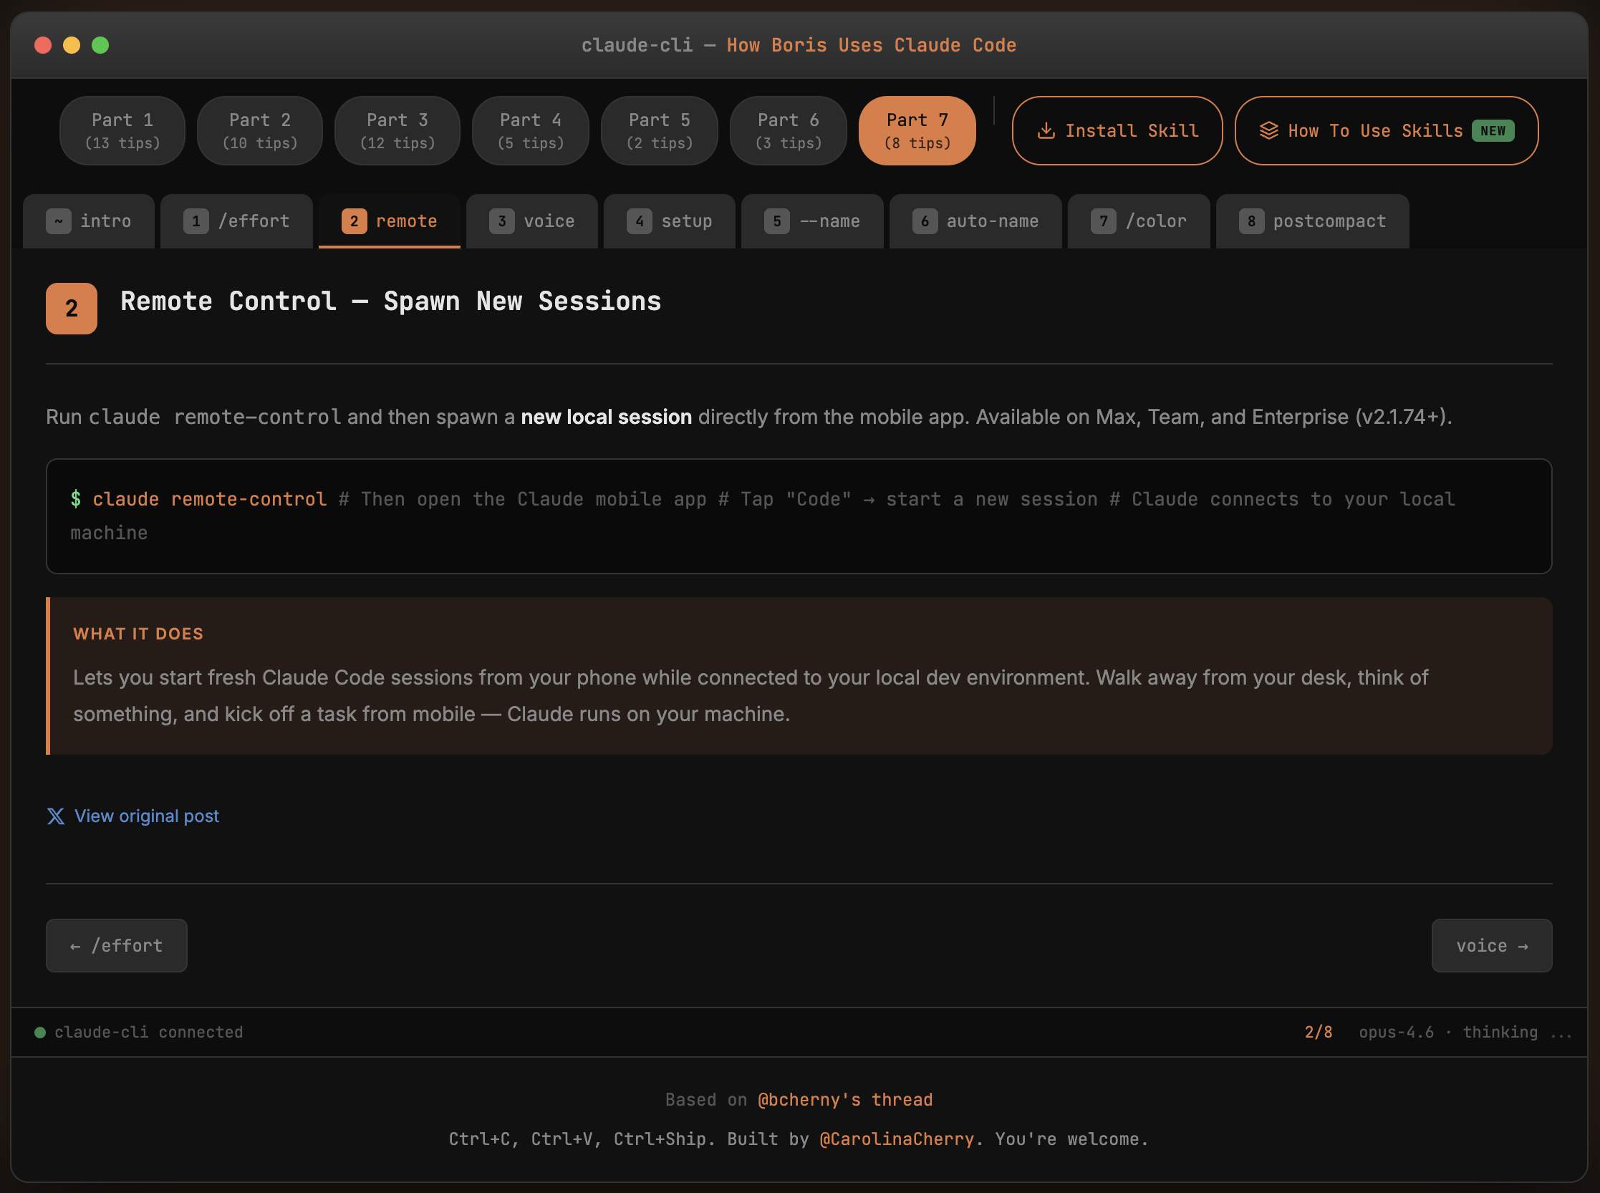
Task: Select the auto-name tab
Action: pyautogui.click(x=975, y=221)
